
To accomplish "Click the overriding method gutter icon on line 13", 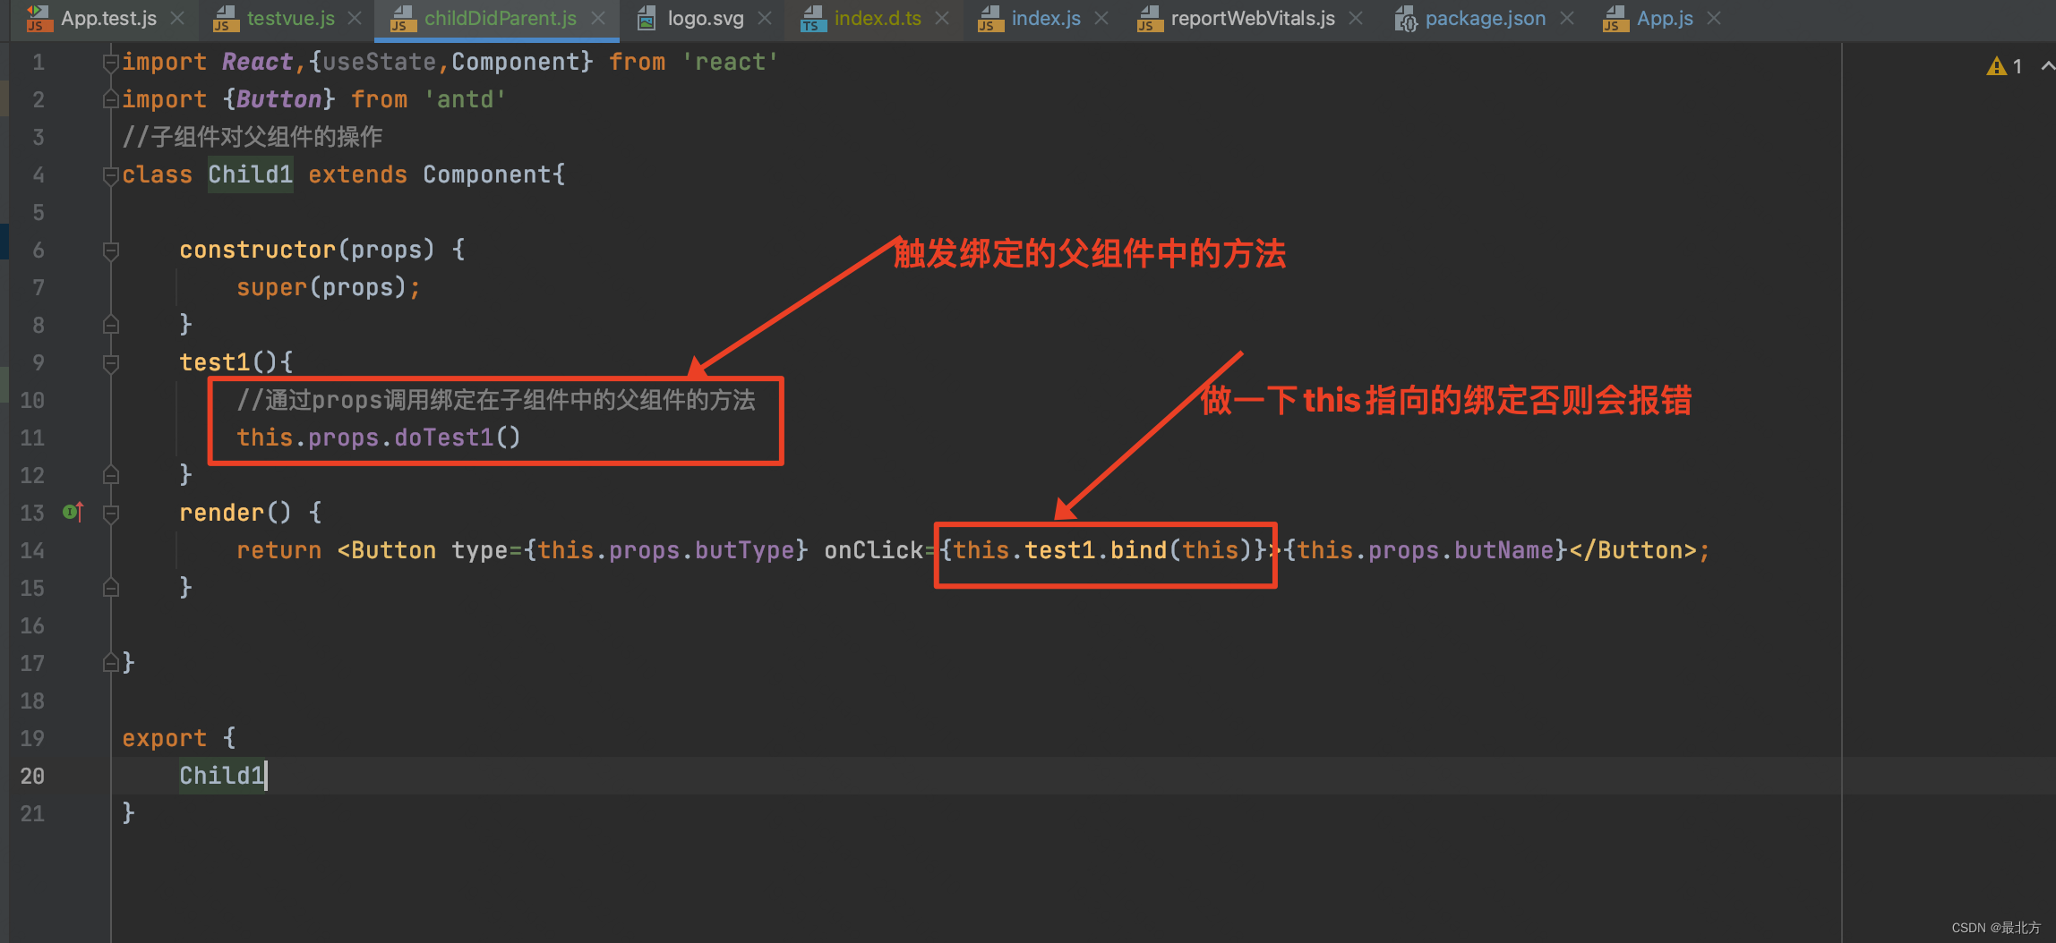I will tap(73, 512).
